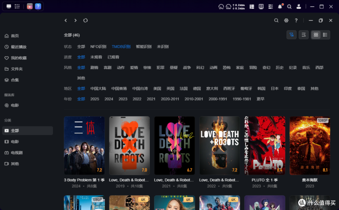The image size is (339, 210).
Task: Open the help question mark icon
Action: [296, 20]
